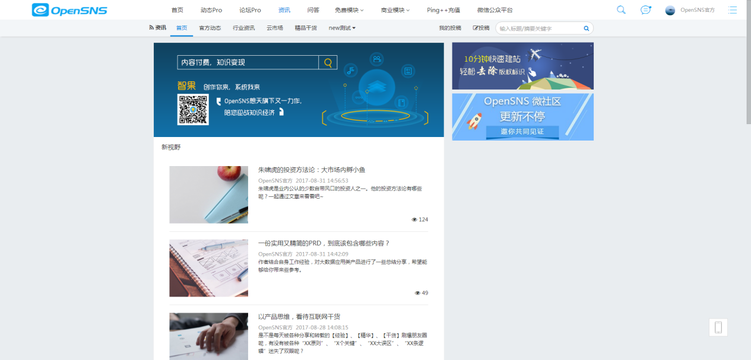Click the 内容付费，知识变现 banner search box

248,62
